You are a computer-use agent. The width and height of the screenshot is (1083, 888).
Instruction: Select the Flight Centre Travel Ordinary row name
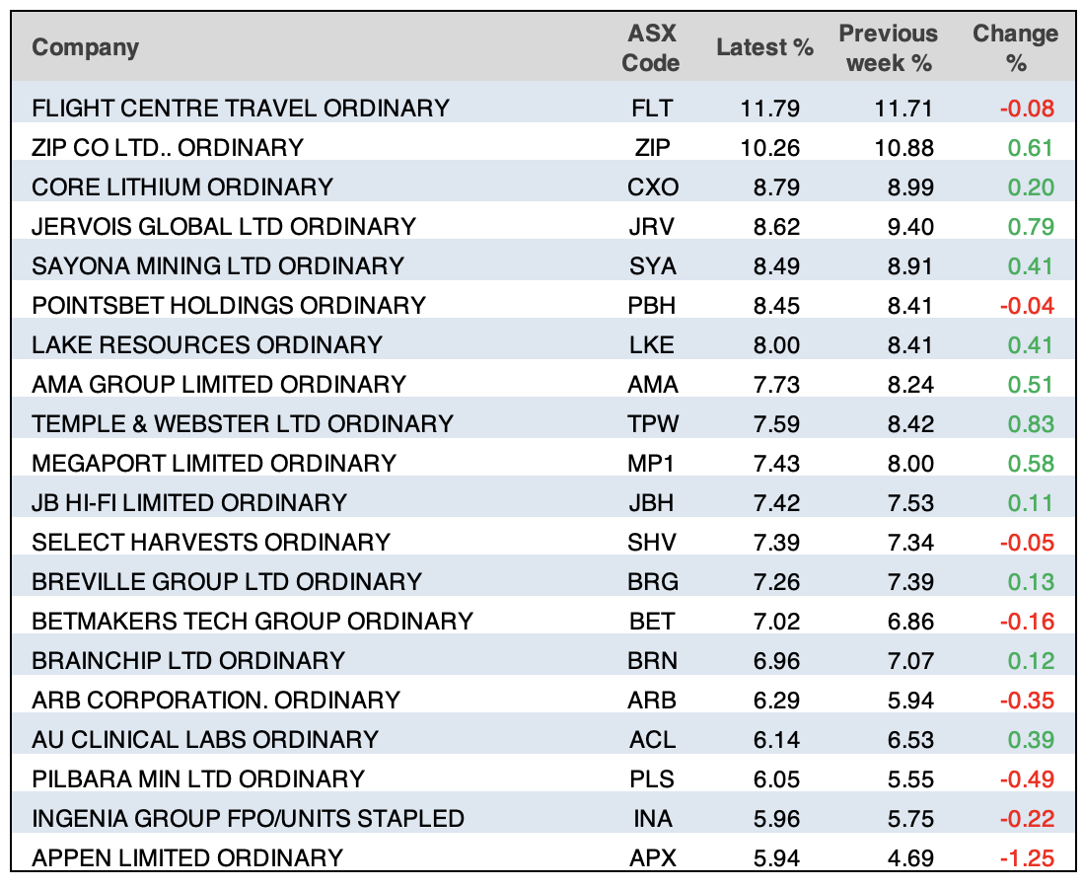coord(240,108)
